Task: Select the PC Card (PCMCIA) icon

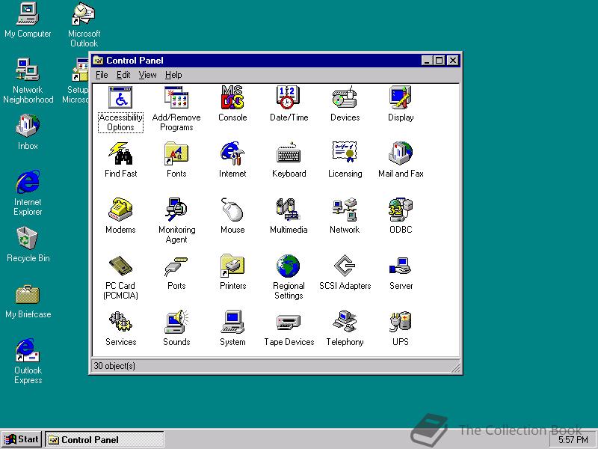Action: coord(120,277)
